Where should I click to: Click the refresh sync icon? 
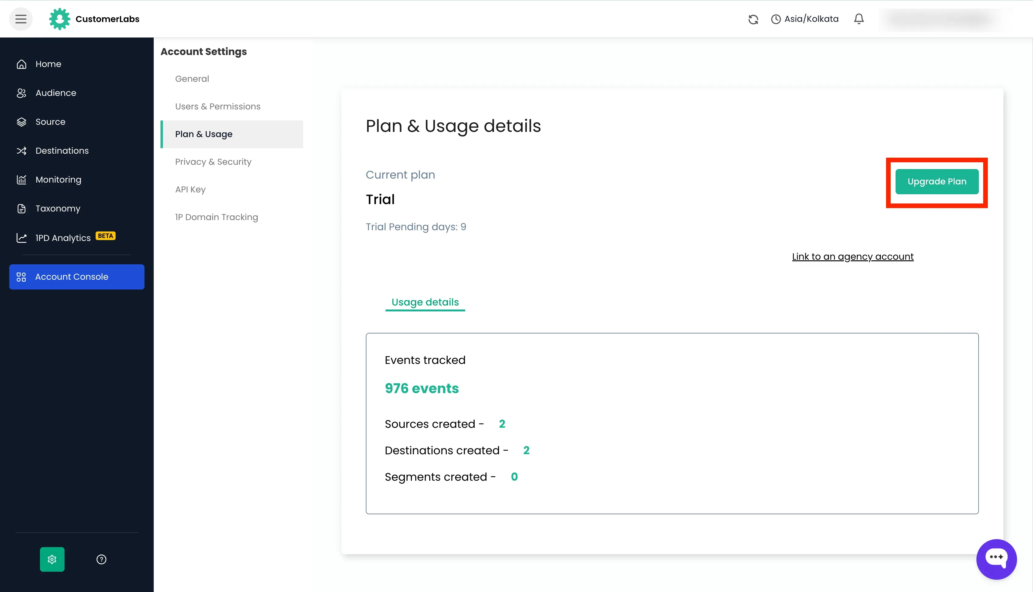click(x=753, y=19)
